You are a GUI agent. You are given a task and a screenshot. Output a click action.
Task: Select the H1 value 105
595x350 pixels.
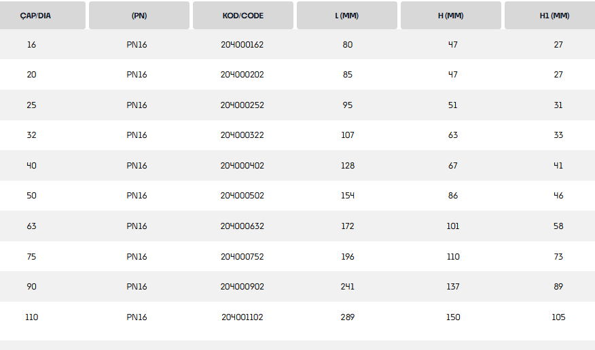coord(558,317)
